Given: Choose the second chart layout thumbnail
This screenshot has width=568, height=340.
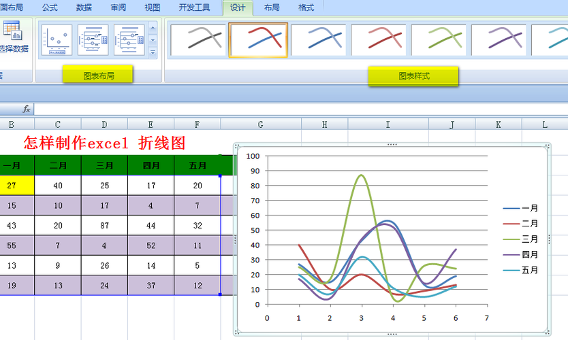Looking at the screenshot, I should tap(93, 40).
